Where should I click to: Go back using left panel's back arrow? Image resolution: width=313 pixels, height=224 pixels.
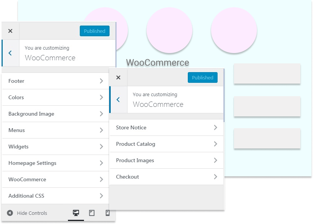[x=10, y=53]
